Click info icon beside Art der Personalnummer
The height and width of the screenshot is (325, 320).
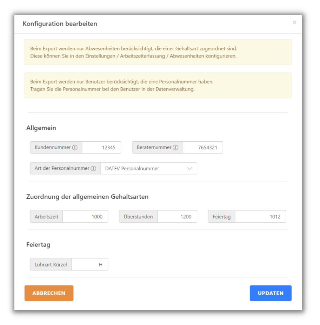pos(93,168)
